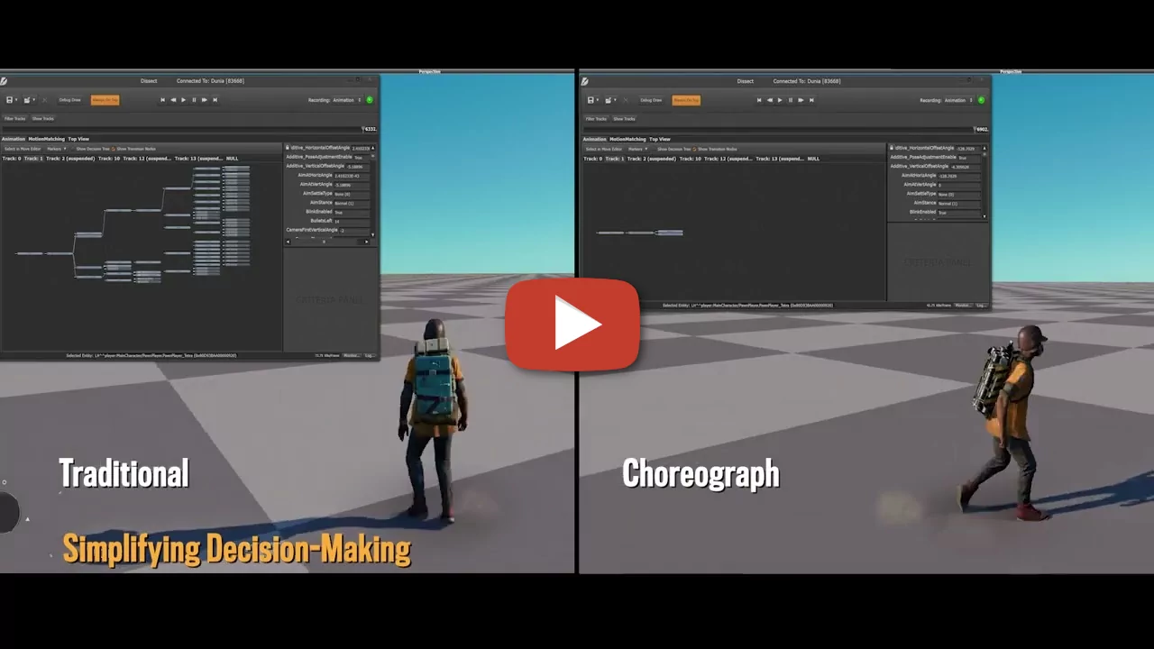Click Debug Draw in left Dissect window

click(70, 100)
